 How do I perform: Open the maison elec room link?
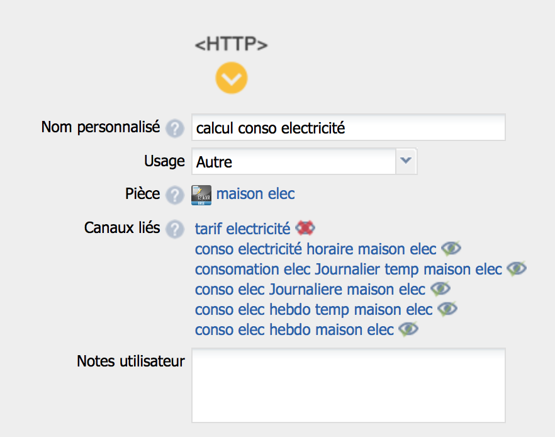point(255,194)
